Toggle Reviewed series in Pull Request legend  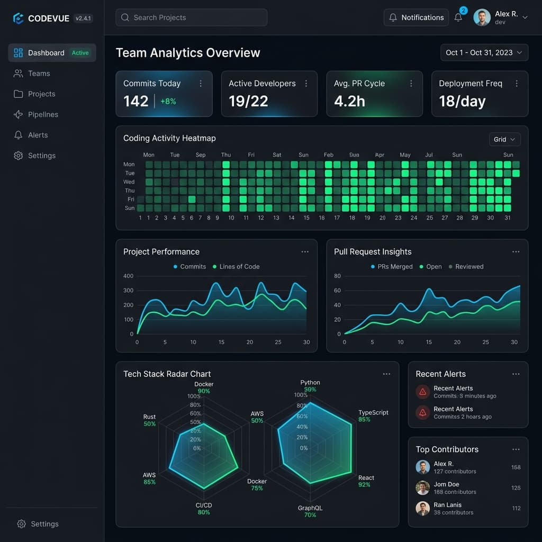pyautogui.click(x=466, y=267)
